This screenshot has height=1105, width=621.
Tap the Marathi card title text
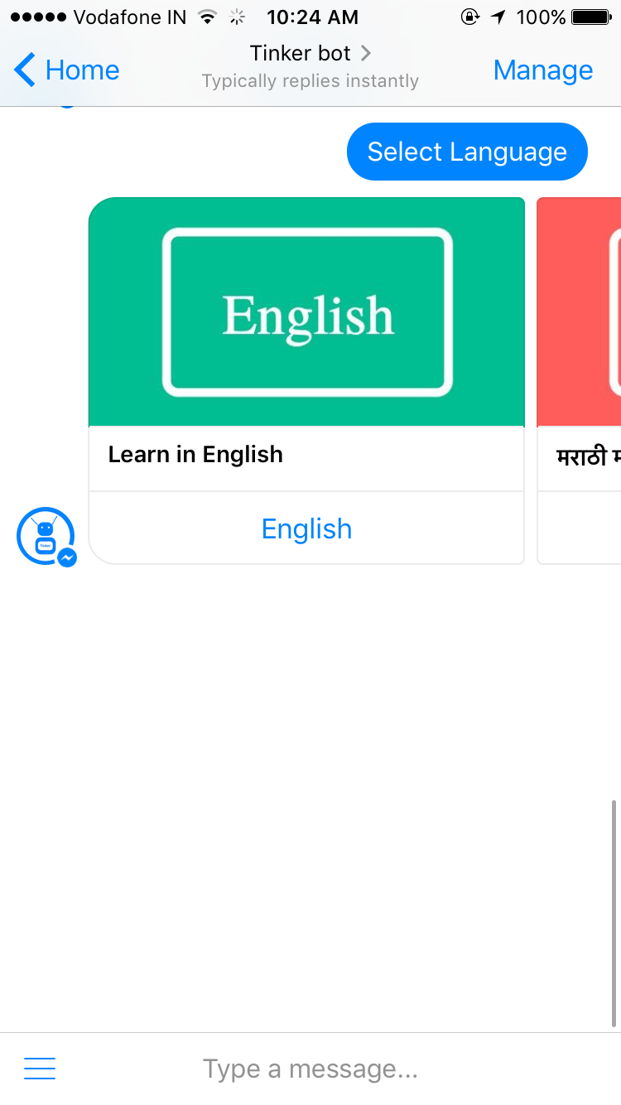pos(589,455)
